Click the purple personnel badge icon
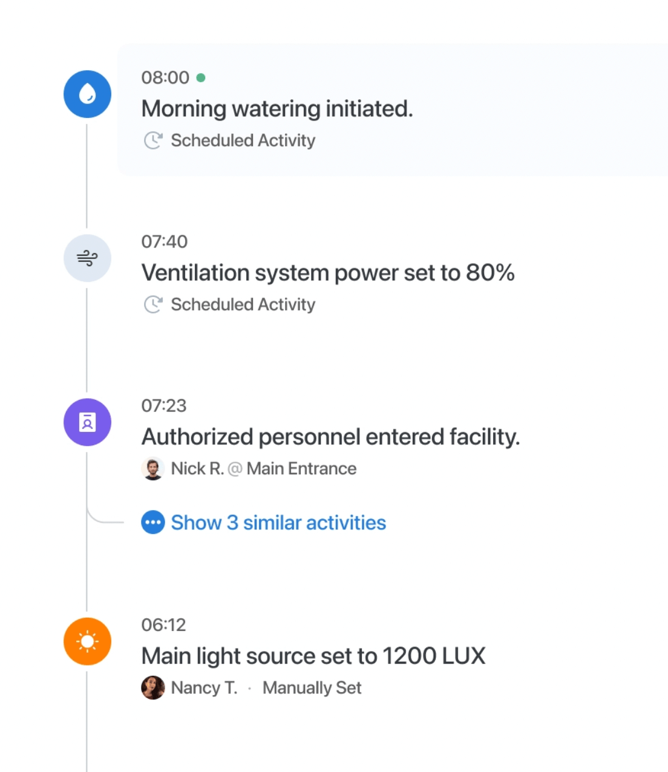Viewport: 668px width, 772px height. [87, 422]
